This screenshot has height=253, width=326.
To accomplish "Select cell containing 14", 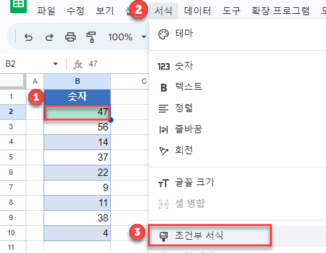I will tap(77, 142).
